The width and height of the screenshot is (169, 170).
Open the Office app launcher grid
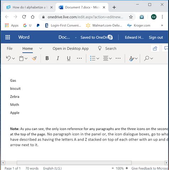(8, 37)
